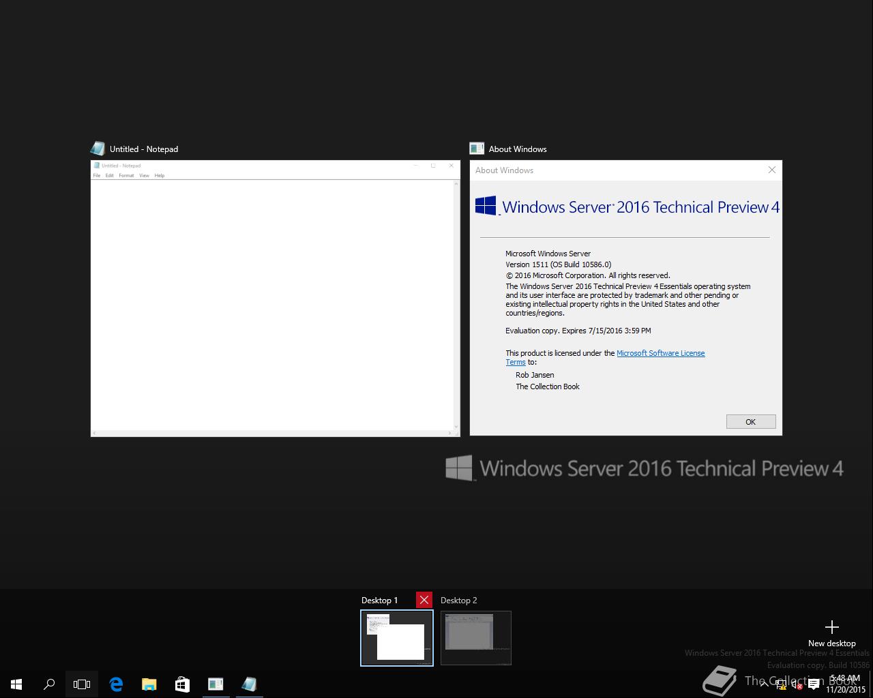Open the Store taskbar icon
This screenshot has height=698, width=873.
182,684
